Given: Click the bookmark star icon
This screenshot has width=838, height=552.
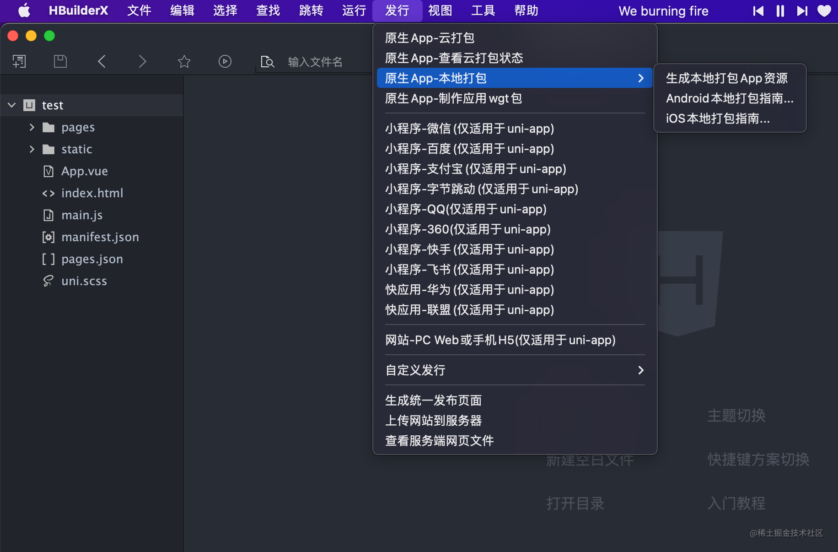Looking at the screenshot, I should pos(184,61).
